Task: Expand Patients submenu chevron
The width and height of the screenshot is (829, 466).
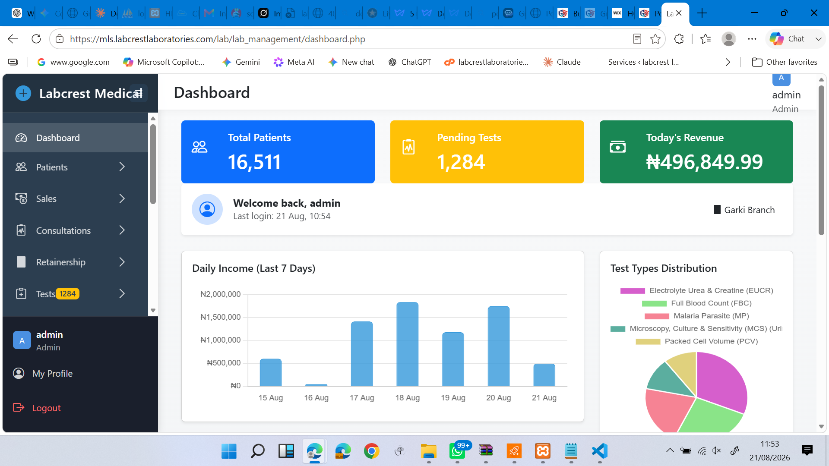Action: [122, 167]
